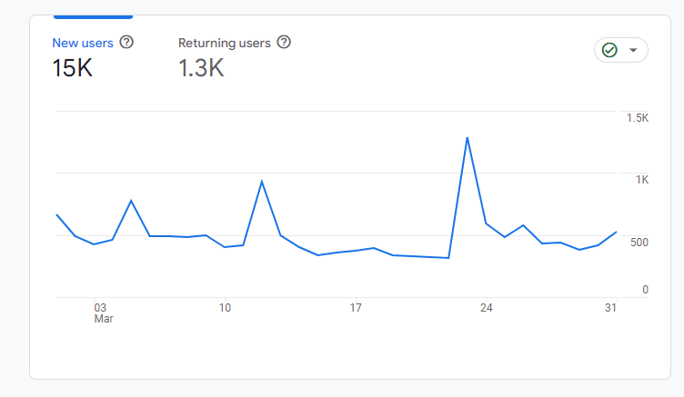Click the green checkmark data quality icon
The height and width of the screenshot is (397, 684).
point(609,50)
